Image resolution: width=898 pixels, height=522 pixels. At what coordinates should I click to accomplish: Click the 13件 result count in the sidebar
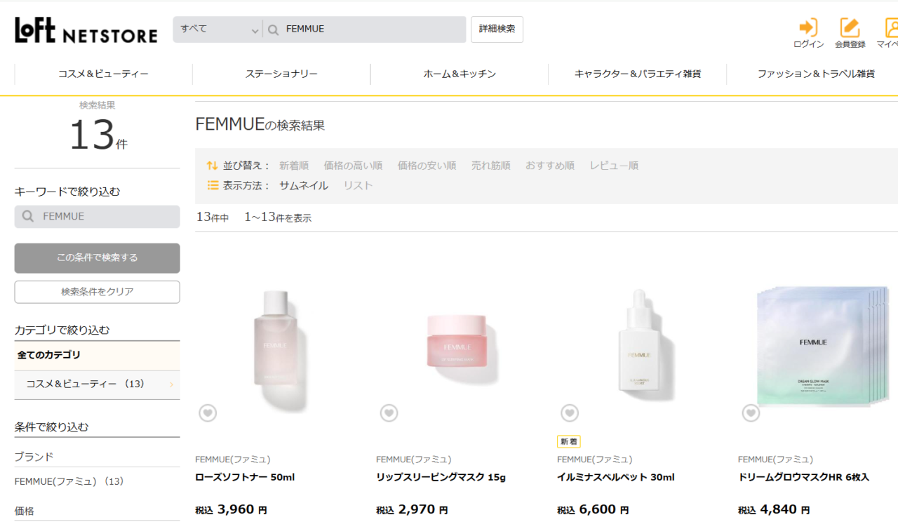[98, 135]
